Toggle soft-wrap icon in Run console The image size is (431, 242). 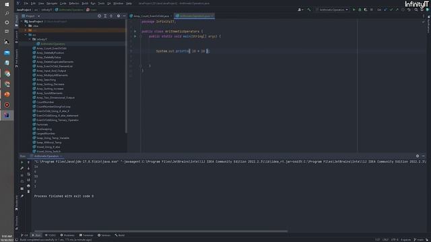28,174
